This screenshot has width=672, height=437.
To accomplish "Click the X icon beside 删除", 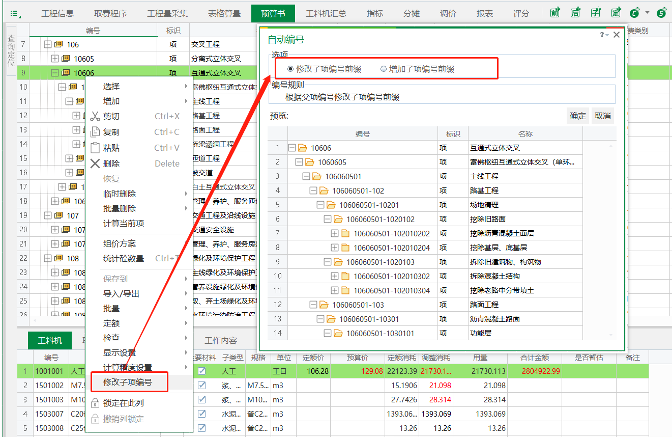I will pyautogui.click(x=95, y=163).
